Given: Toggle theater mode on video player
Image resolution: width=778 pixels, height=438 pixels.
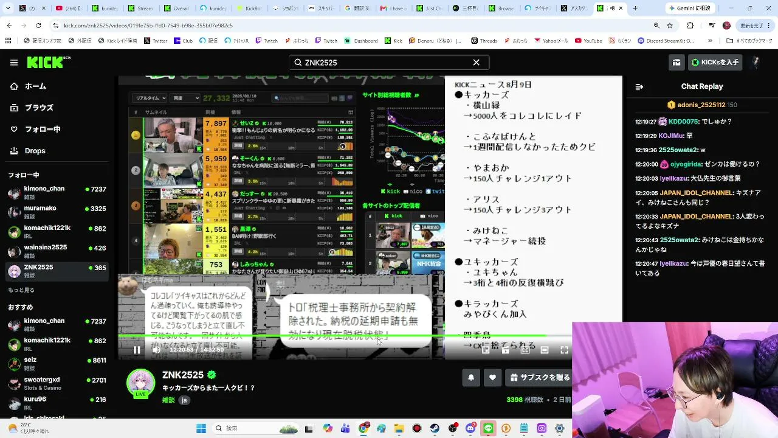Looking at the screenshot, I should click(545, 350).
